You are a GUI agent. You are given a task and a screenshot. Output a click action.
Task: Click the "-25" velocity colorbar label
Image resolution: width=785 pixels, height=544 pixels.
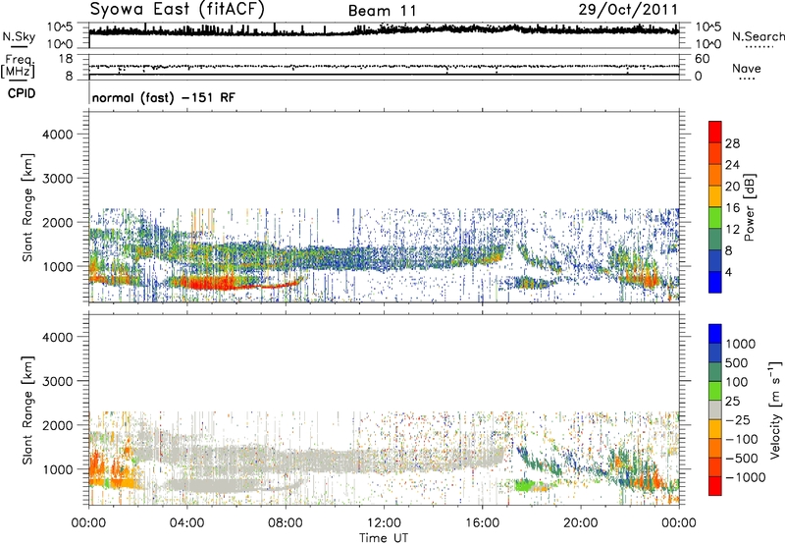point(737,419)
